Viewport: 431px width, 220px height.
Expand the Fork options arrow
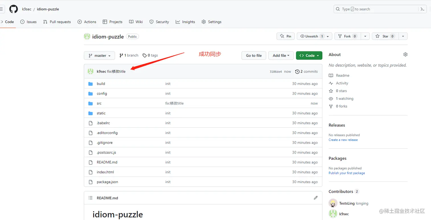click(365, 36)
